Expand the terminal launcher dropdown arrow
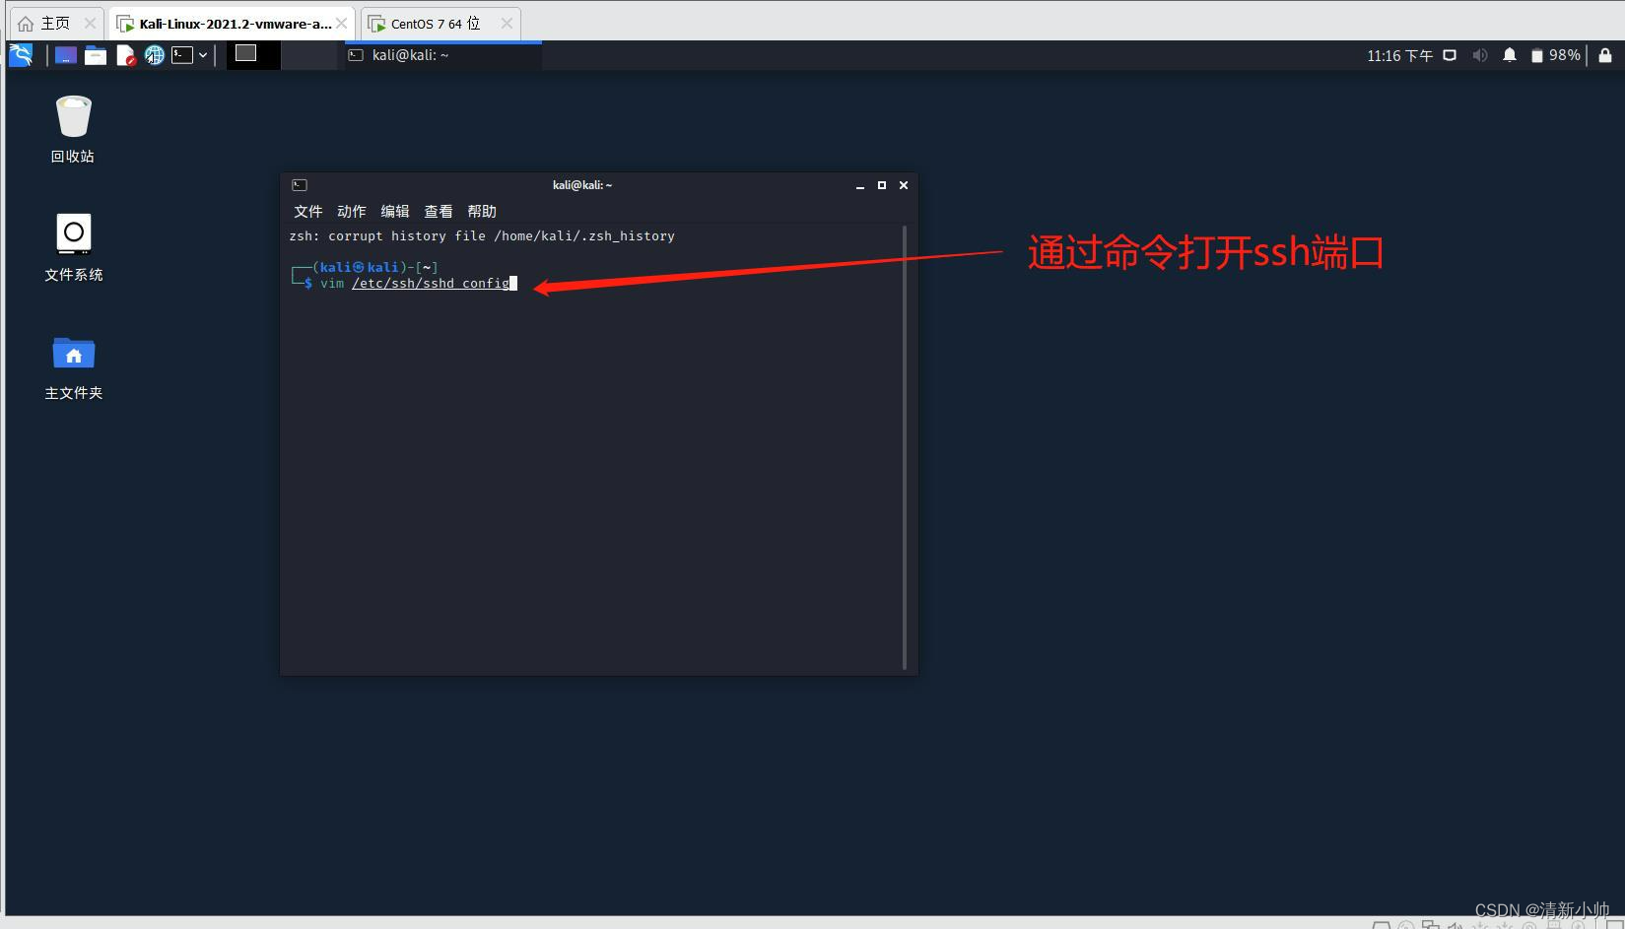 (203, 55)
